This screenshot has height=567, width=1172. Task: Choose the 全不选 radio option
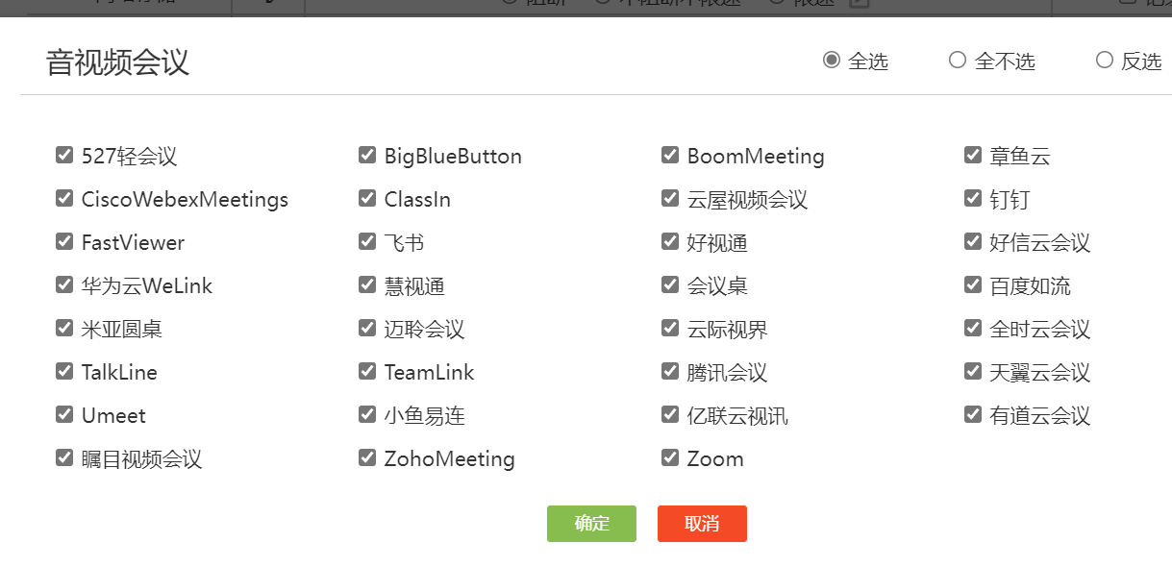(x=957, y=61)
